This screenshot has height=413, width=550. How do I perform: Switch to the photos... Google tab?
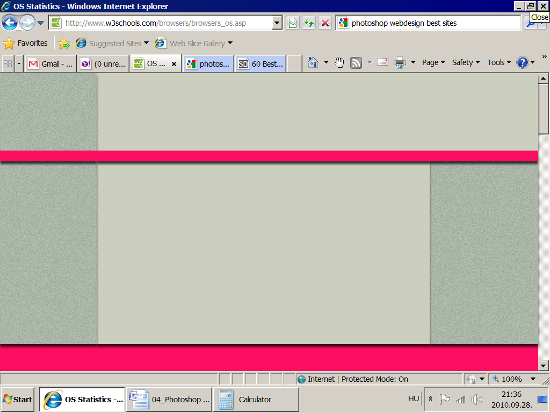point(208,64)
